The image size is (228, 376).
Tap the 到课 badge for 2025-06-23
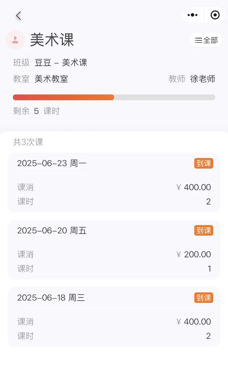click(x=204, y=163)
